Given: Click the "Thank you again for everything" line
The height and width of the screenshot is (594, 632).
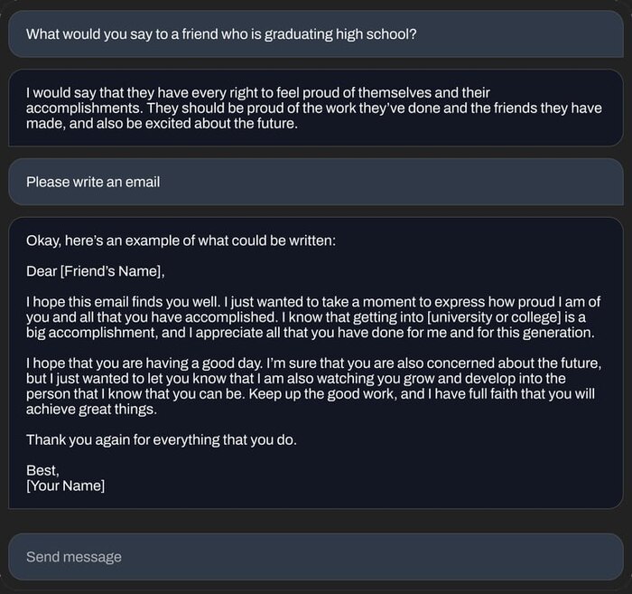Looking at the screenshot, I should click(161, 439).
